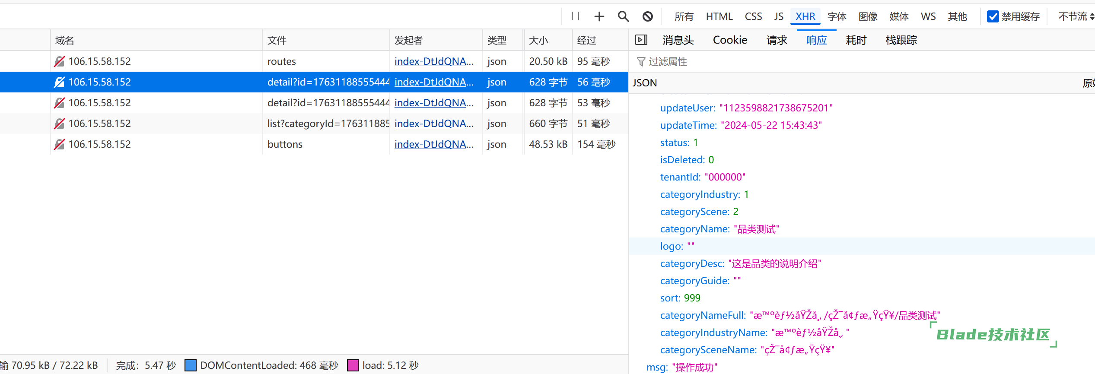Click the updateTime property value
Screen dimensions: 1095x374
pos(771,125)
